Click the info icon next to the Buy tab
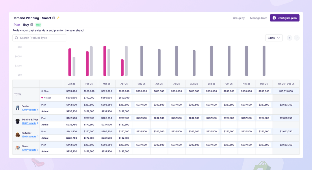Image resolution: width=312 pixels, height=170 pixels. click(31, 25)
